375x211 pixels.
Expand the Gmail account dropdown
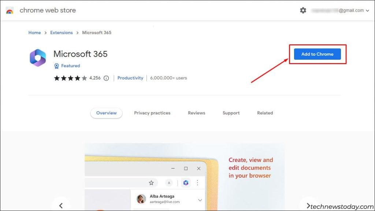click(x=367, y=11)
